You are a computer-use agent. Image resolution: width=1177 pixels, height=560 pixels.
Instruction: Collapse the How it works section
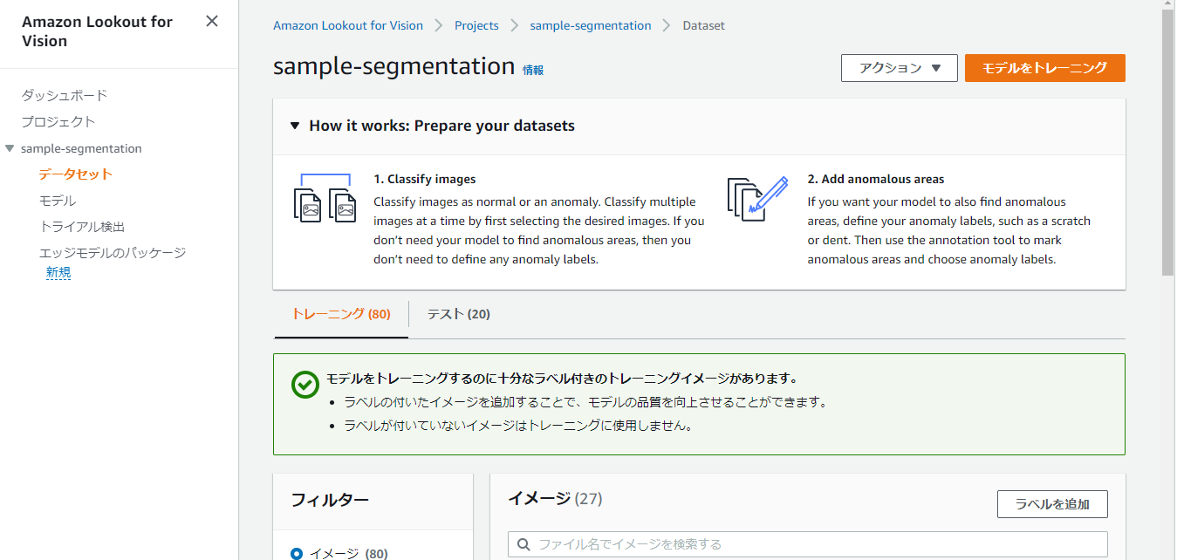295,126
